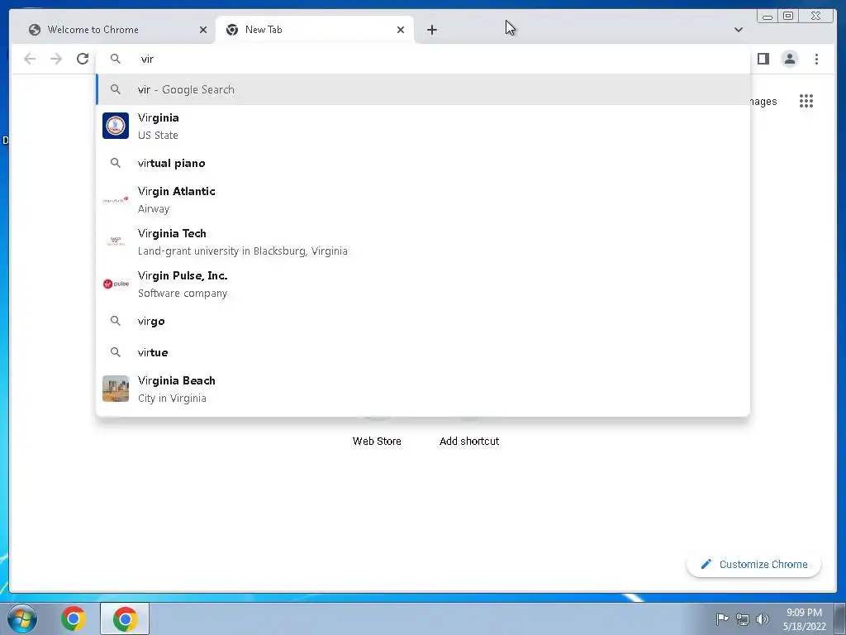Click the Virgin Atlantic logo icon

pyautogui.click(x=116, y=199)
